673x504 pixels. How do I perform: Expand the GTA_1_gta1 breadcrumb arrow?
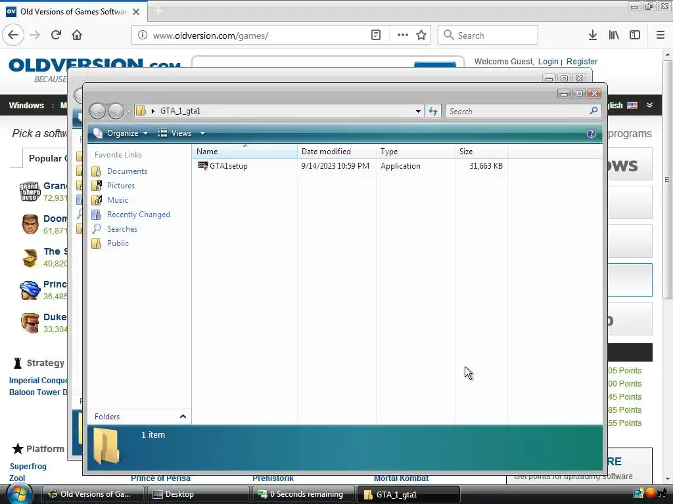152,111
